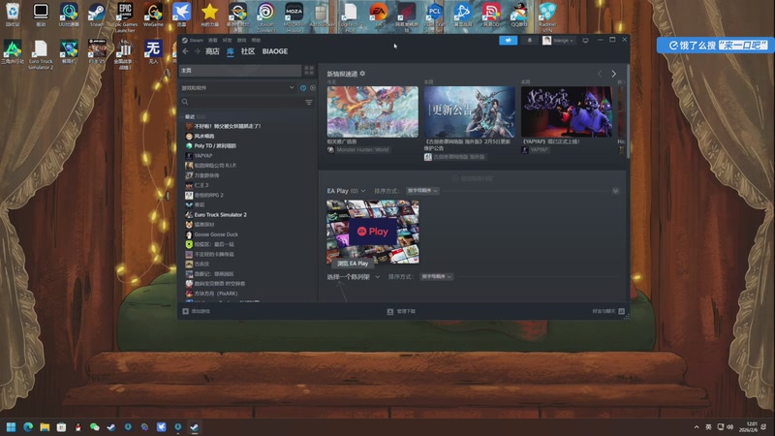The image size is (775, 436).
Task: Switch to the 商店 tab
Action: [x=212, y=51]
